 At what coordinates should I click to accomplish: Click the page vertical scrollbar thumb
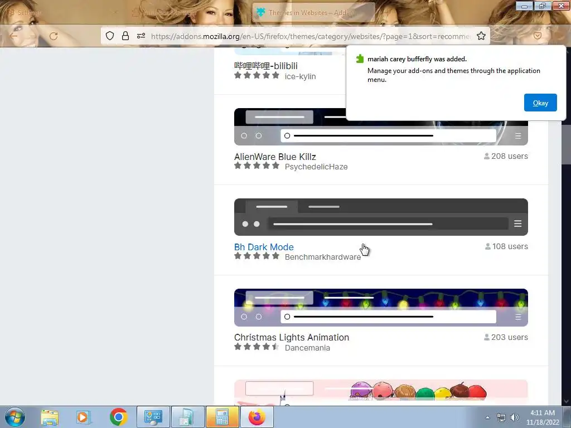[567, 144]
